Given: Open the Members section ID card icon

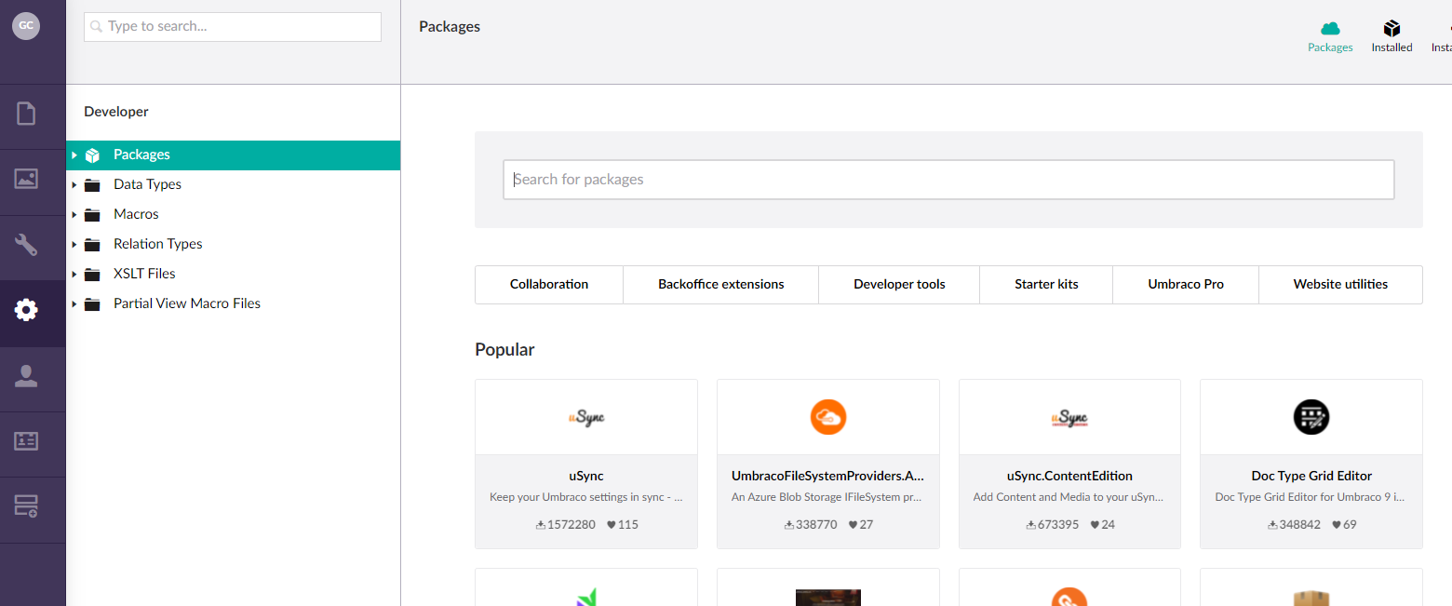Looking at the screenshot, I should pyautogui.click(x=26, y=441).
